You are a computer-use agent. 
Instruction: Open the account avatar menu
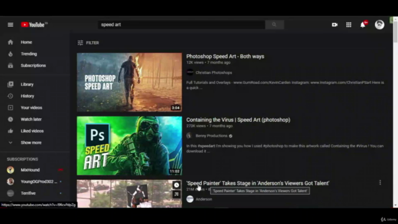379,25
